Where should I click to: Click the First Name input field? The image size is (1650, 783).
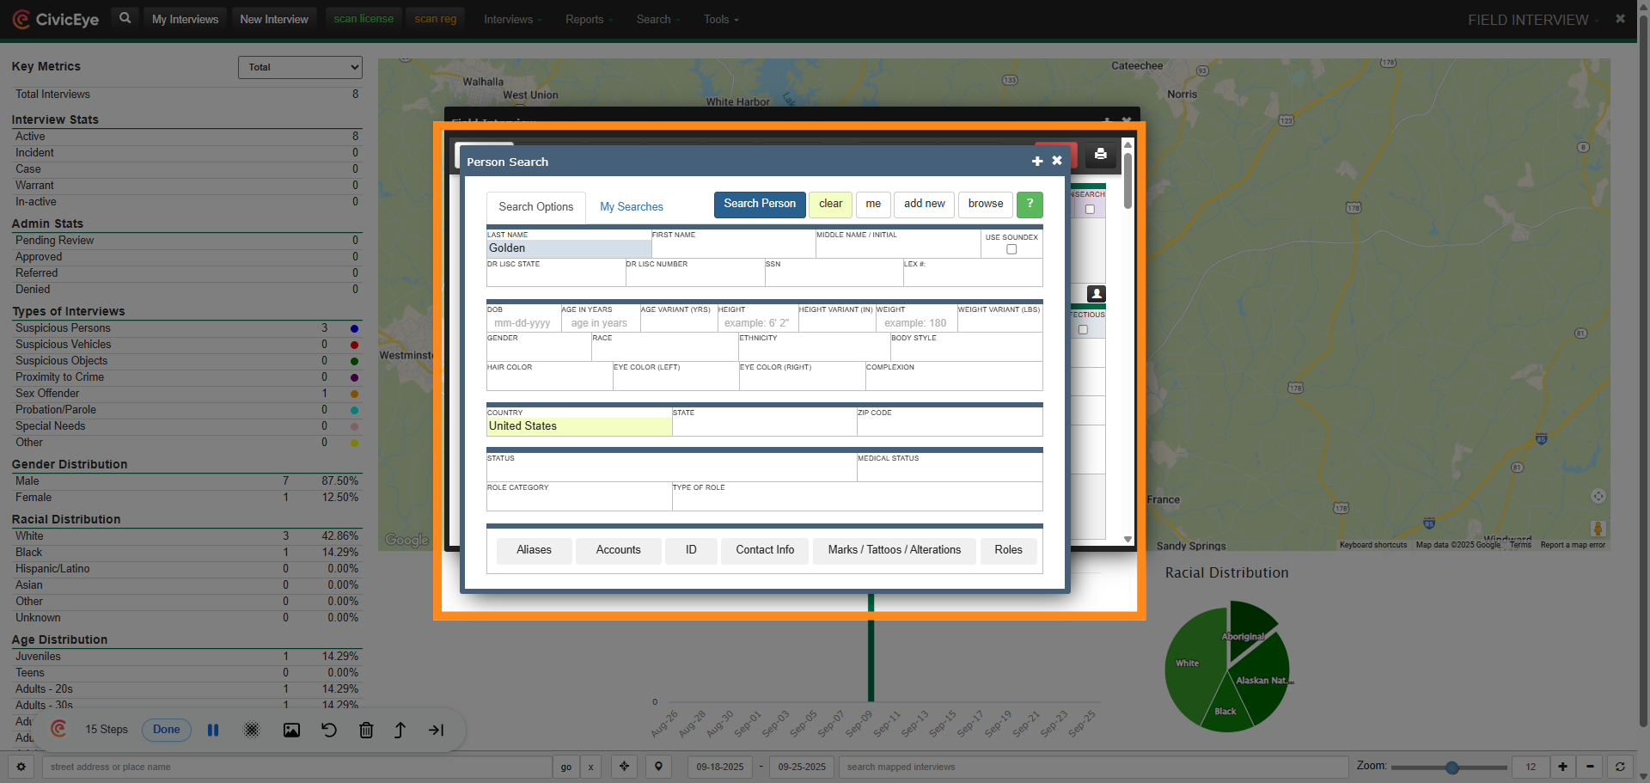733,248
